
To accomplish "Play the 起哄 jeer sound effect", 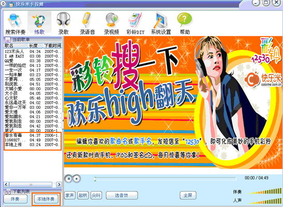I will click(x=83, y=195).
